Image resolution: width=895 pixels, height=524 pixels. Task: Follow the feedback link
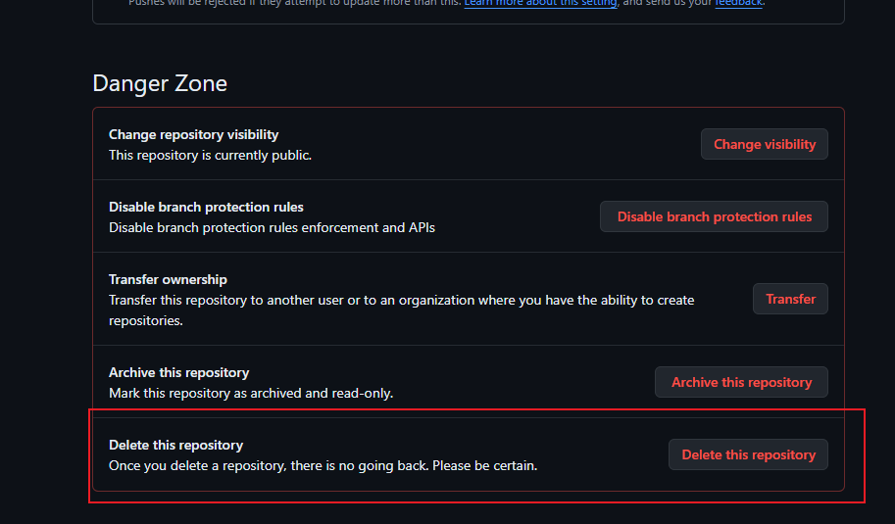[x=737, y=4]
